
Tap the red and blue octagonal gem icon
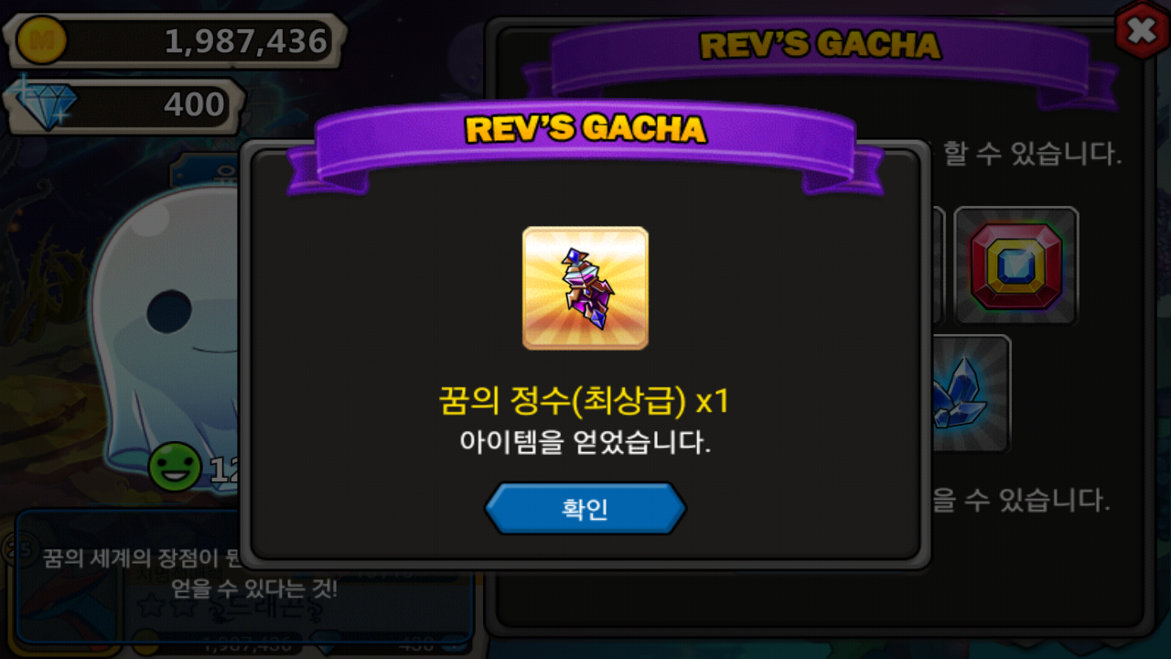pyautogui.click(x=1016, y=265)
